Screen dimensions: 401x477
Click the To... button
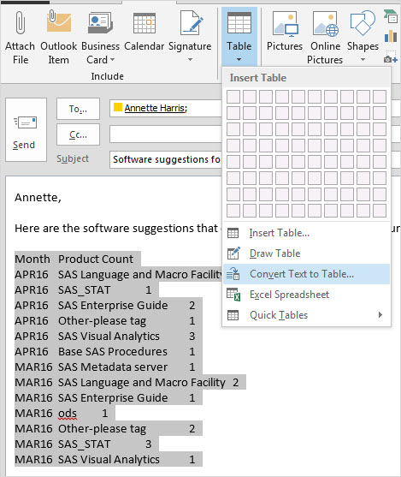(78, 109)
